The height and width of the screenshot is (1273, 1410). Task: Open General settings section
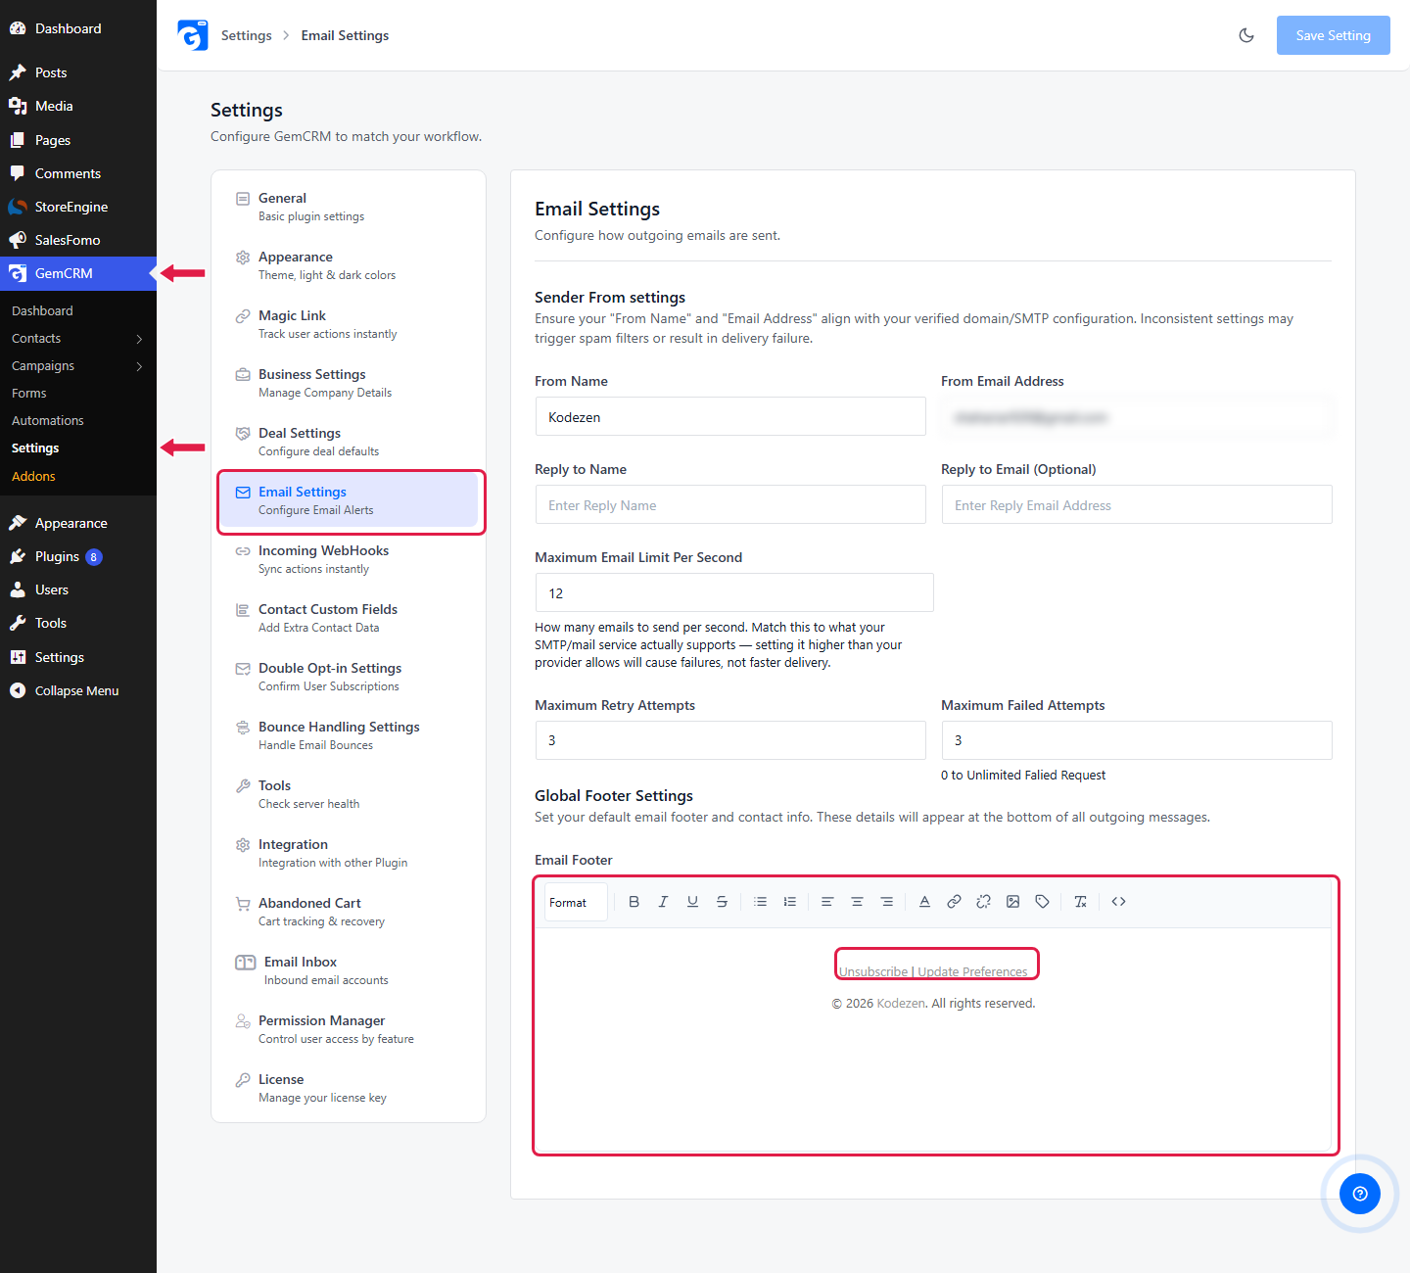click(x=349, y=207)
